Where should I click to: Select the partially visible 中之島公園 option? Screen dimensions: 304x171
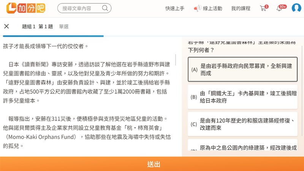pyautogui.click(x=242, y=148)
